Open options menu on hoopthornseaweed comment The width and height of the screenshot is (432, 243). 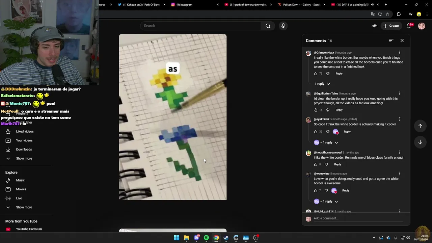tap(400, 153)
